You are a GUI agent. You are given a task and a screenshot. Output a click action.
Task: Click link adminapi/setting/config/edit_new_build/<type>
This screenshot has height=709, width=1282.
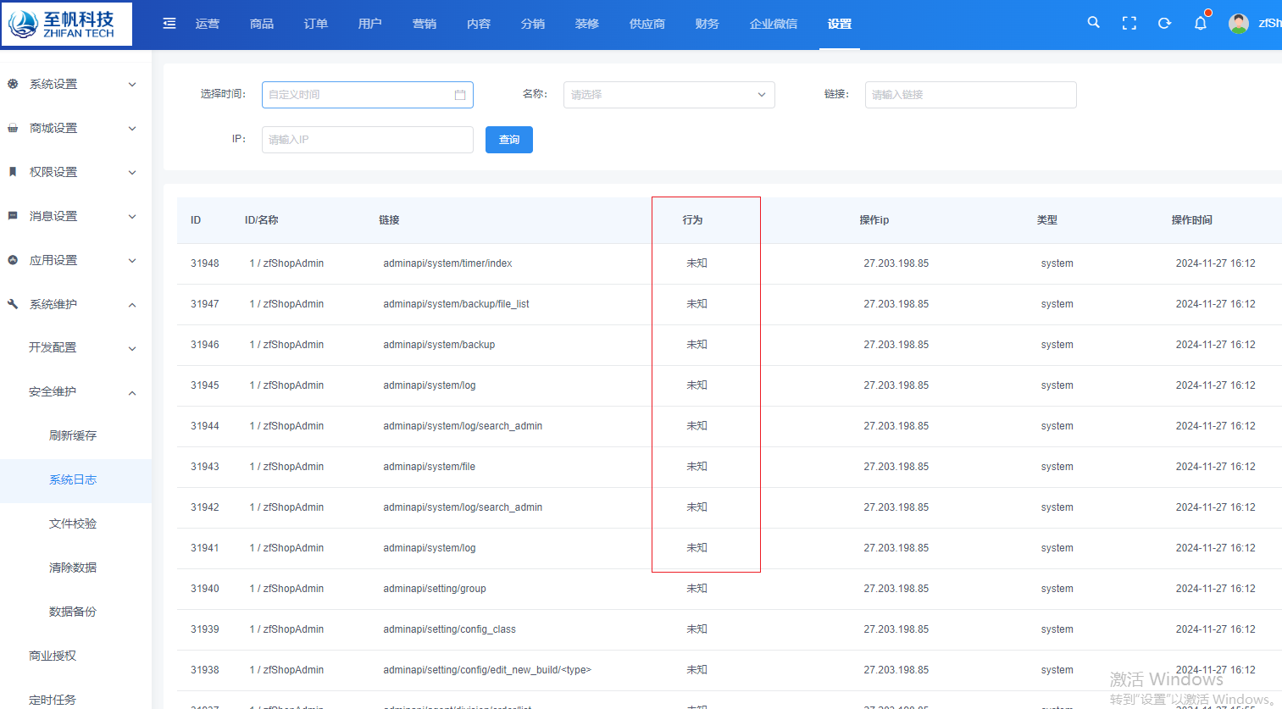tap(487, 670)
